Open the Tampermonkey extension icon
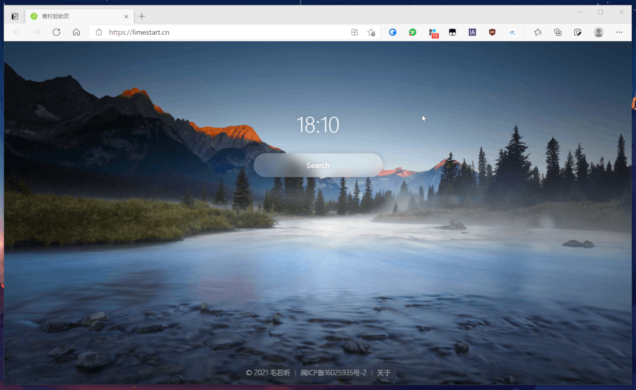 [x=452, y=32]
